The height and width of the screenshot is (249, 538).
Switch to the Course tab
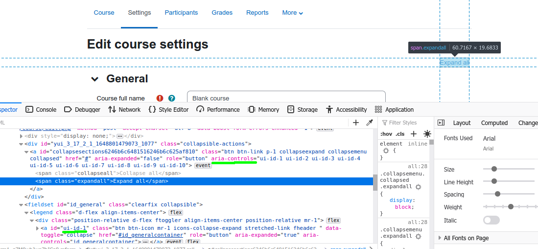[x=104, y=13]
